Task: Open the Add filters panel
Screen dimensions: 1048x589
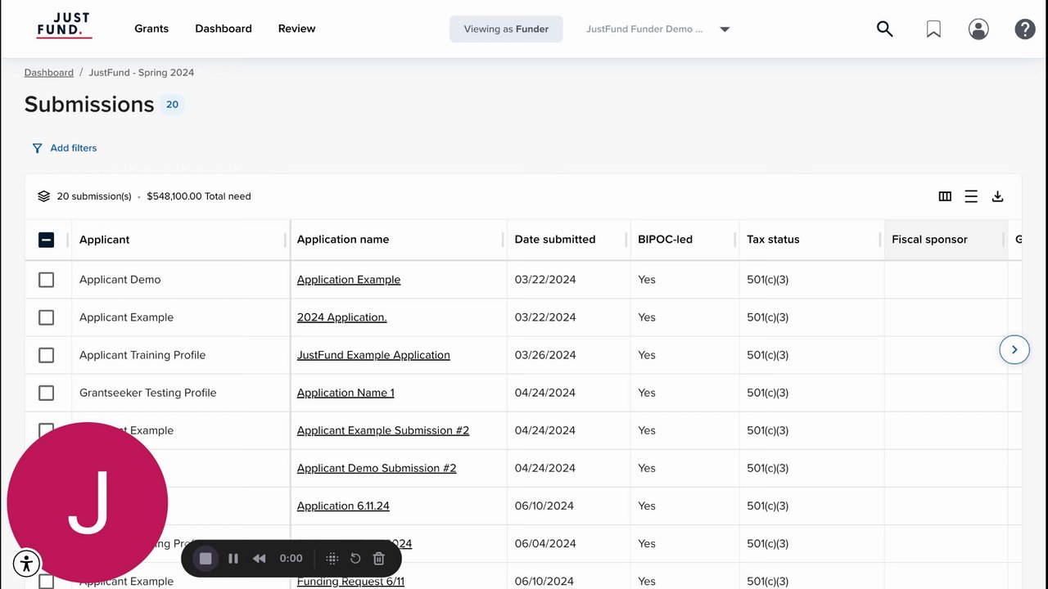Action: [65, 148]
